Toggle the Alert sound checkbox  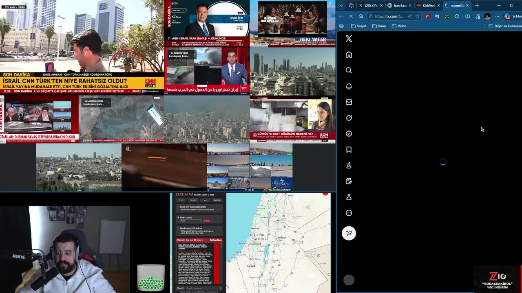[x=178, y=218]
